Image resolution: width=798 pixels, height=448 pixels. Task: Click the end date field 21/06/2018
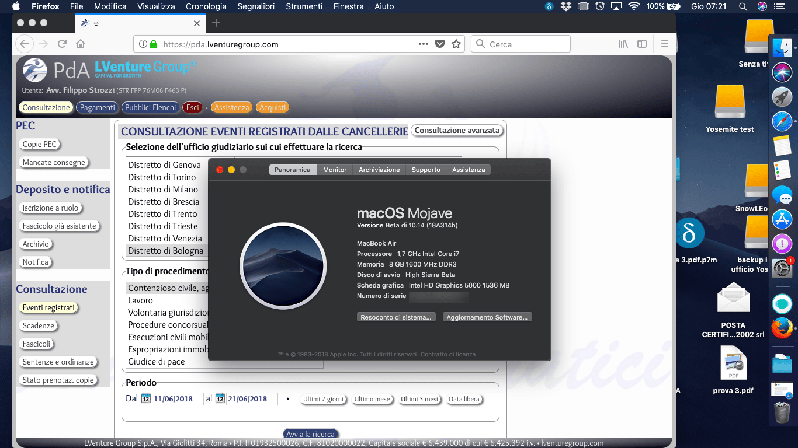pyautogui.click(x=252, y=398)
